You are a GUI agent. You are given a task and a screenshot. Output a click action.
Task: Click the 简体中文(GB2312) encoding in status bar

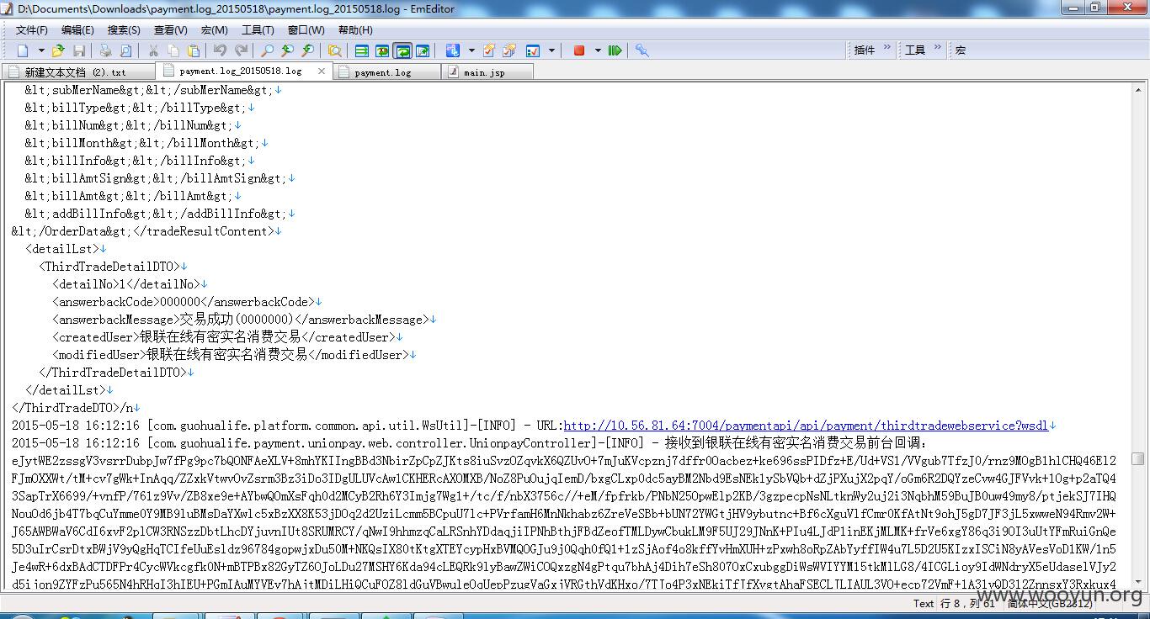pos(1050,603)
